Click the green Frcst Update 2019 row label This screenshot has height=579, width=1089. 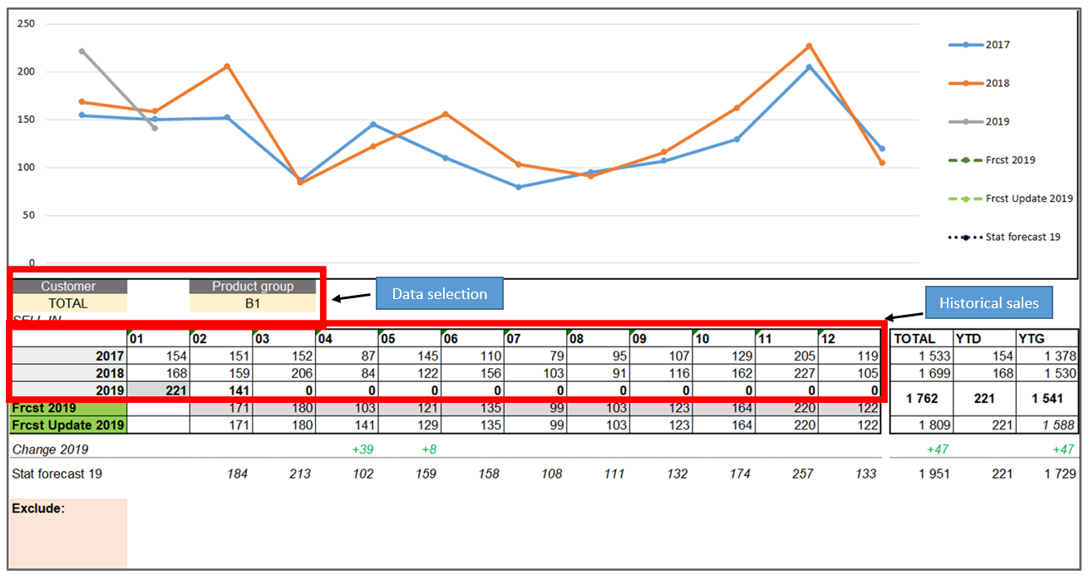point(68,425)
